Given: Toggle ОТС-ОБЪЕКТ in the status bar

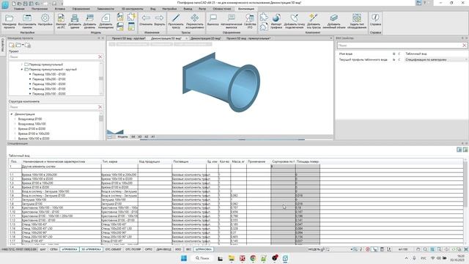Looking at the screenshot, I should click(113, 249).
